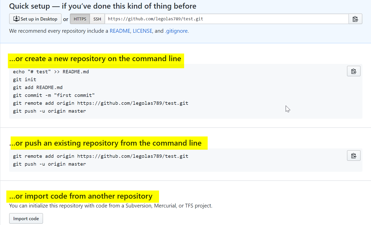Click the repository URL text field

click(227, 19)
